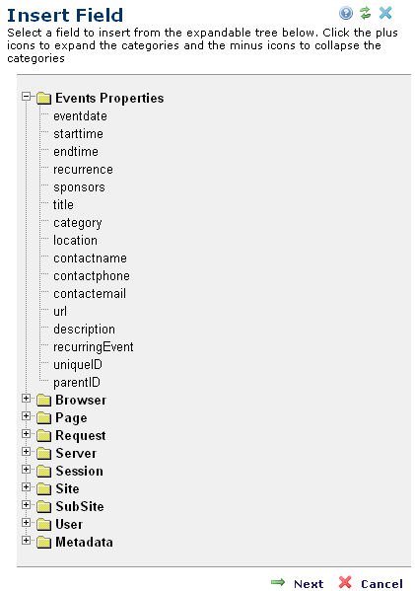Select the contactemail field
This screenshot has height=591, width=415.
[x=90, y=294]
